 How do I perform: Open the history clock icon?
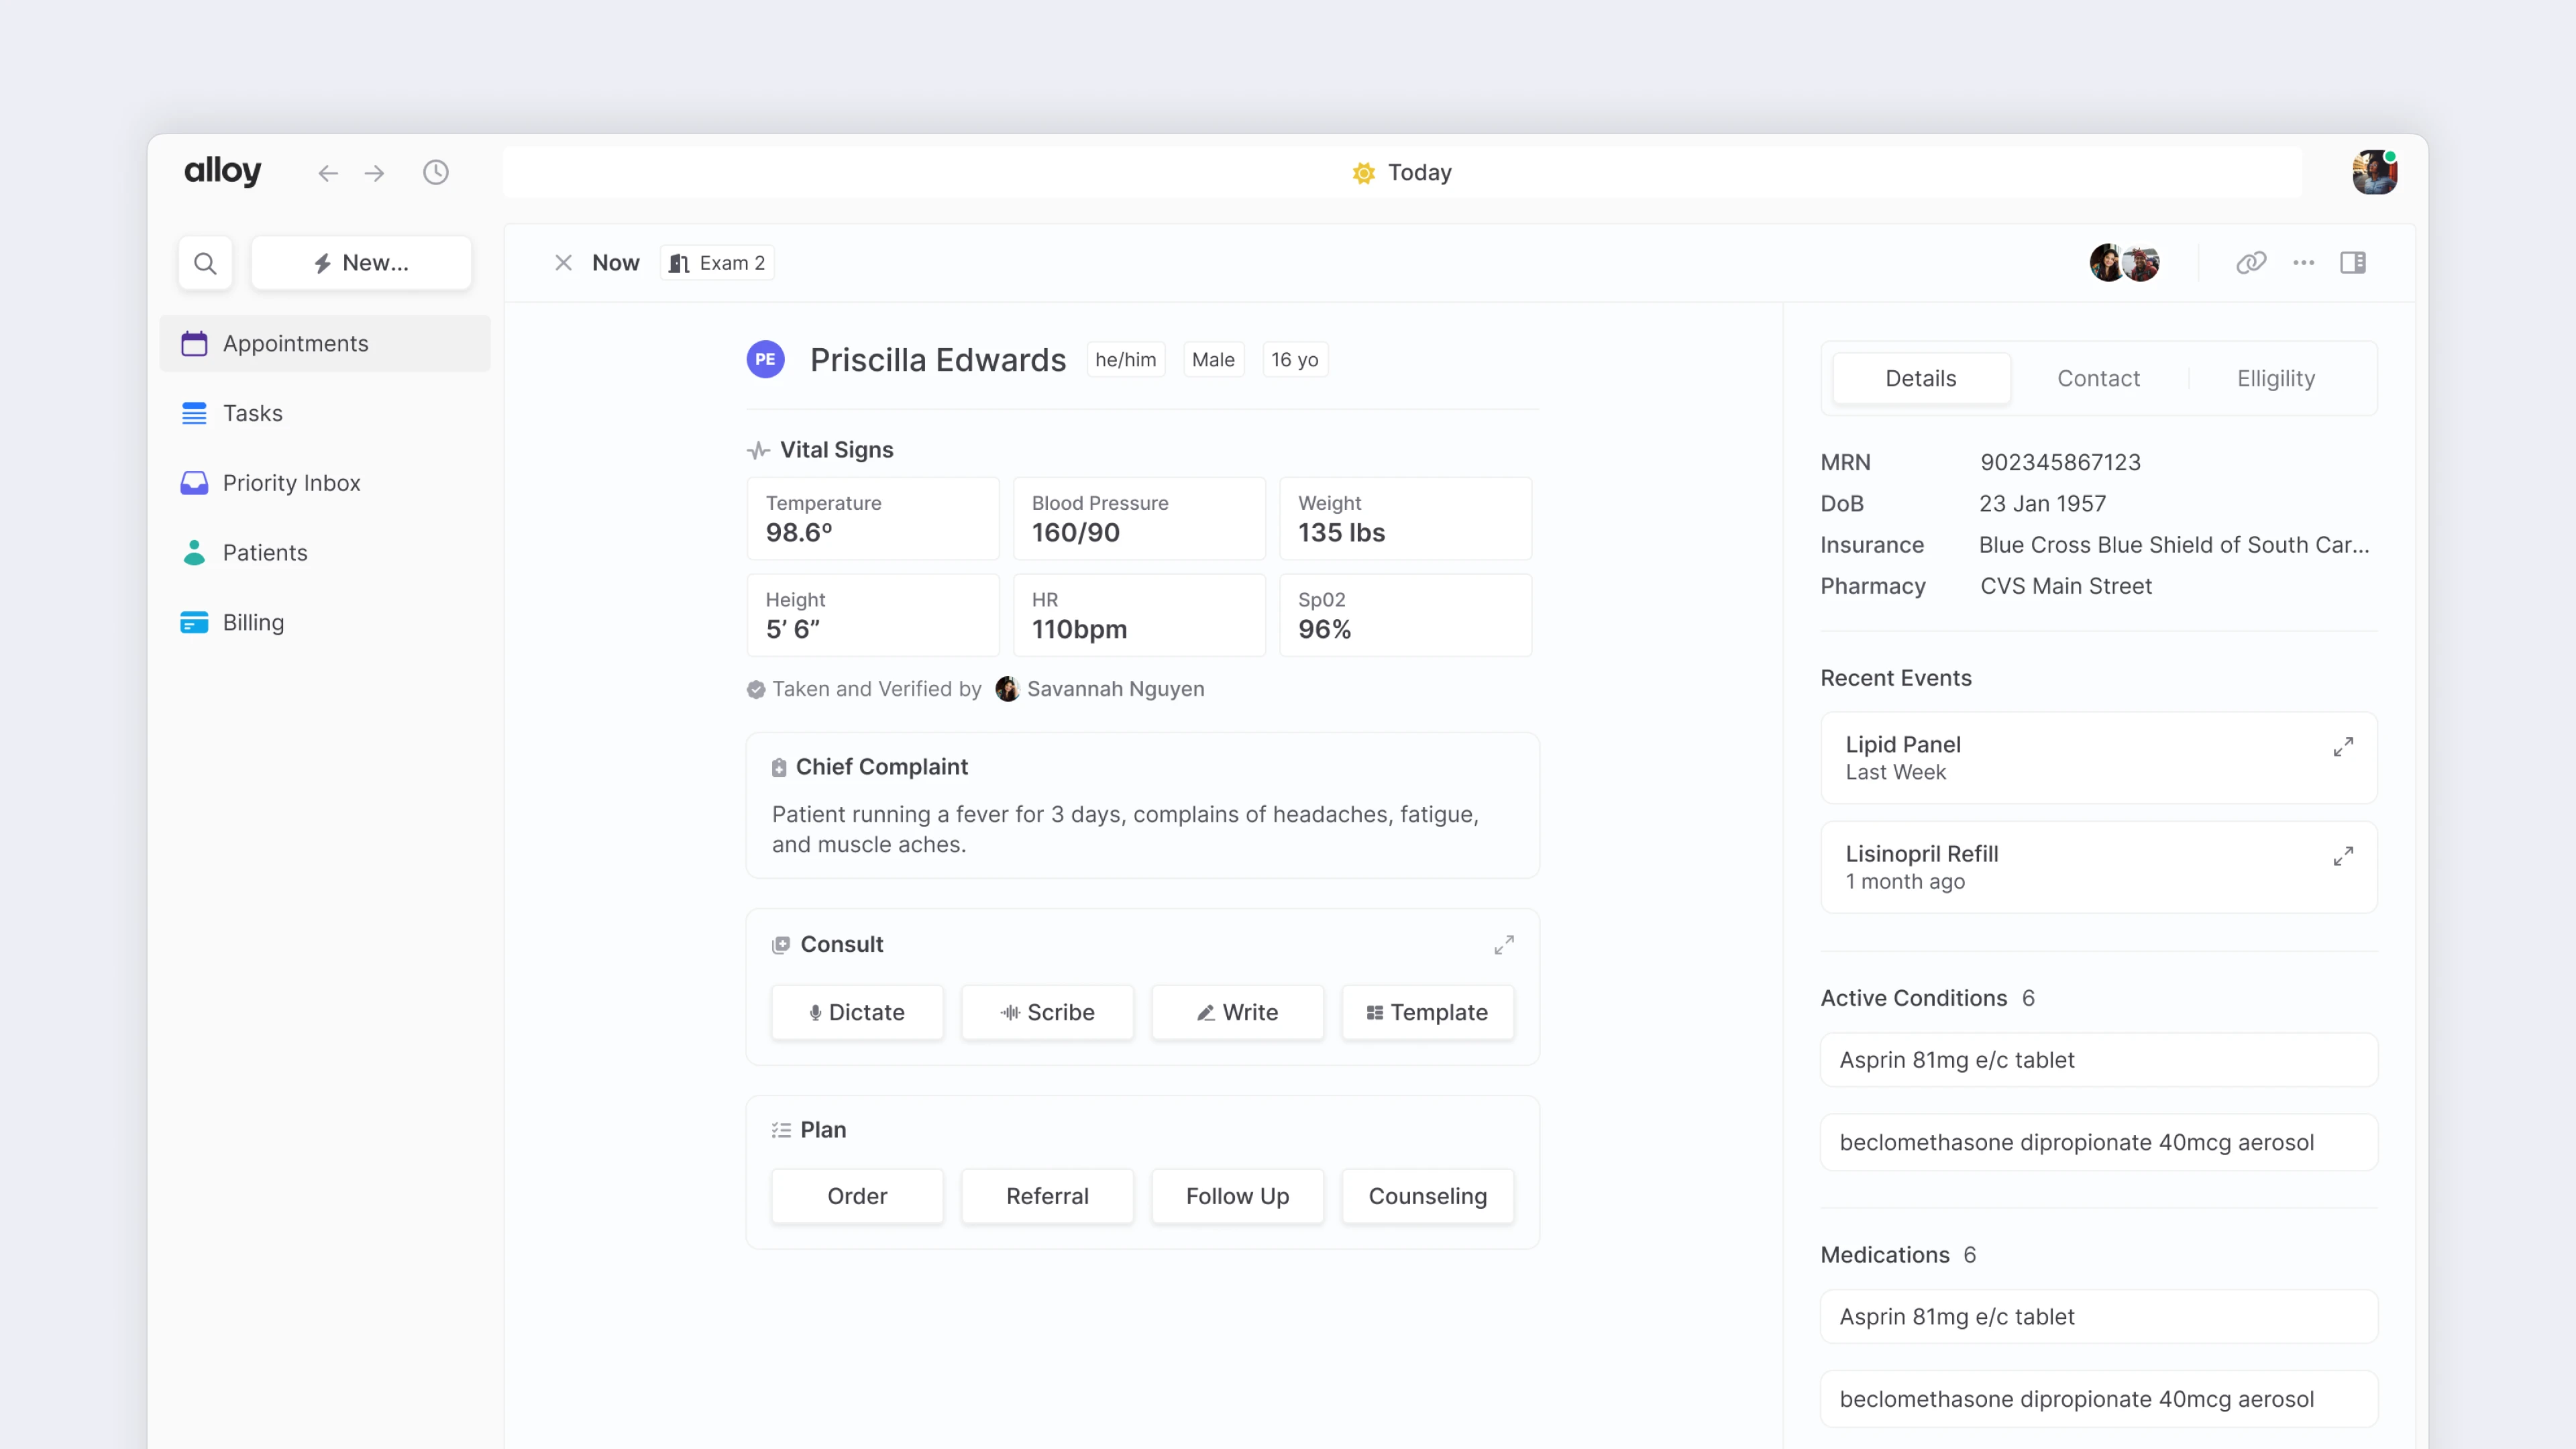[x=435, y=173]
